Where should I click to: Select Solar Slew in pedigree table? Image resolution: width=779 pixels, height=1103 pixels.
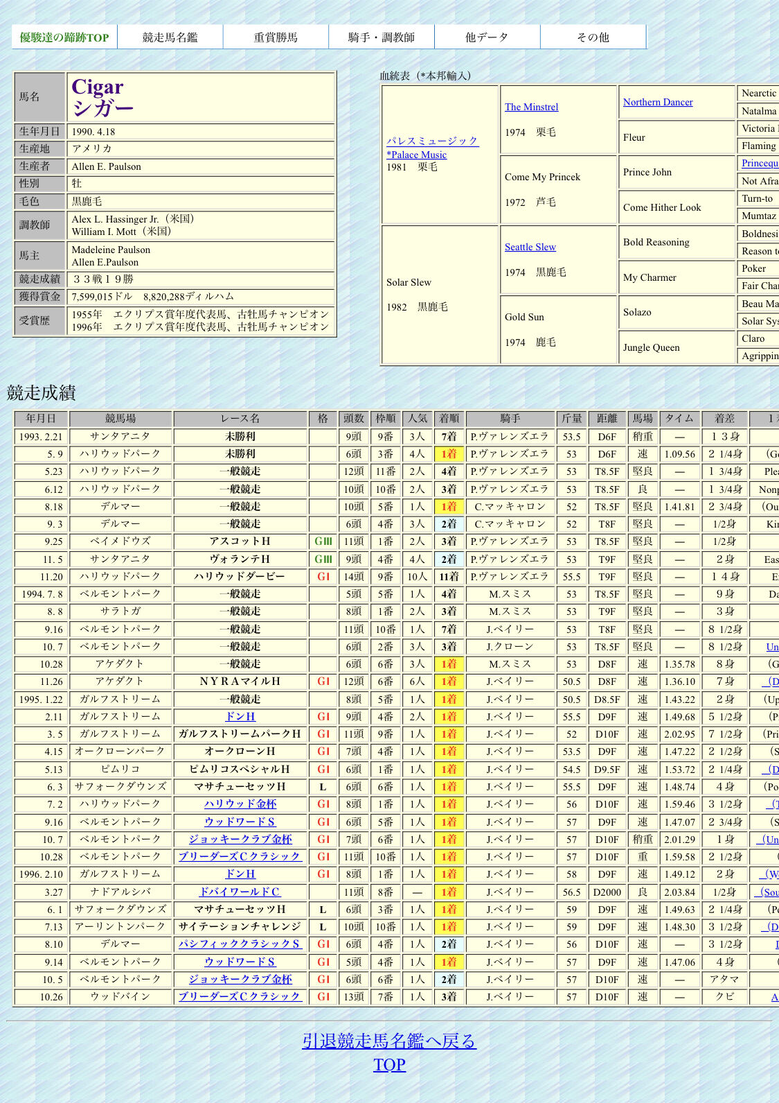click(409, 282)
